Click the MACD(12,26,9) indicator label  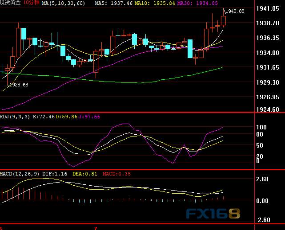(20, 174)
